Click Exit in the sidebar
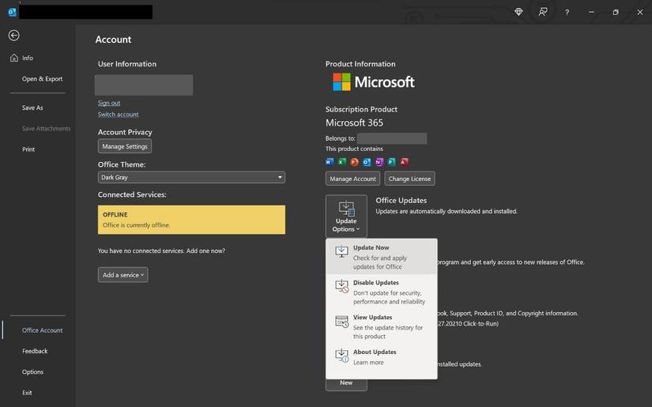 pyautogui.click(x=27, y=393)
